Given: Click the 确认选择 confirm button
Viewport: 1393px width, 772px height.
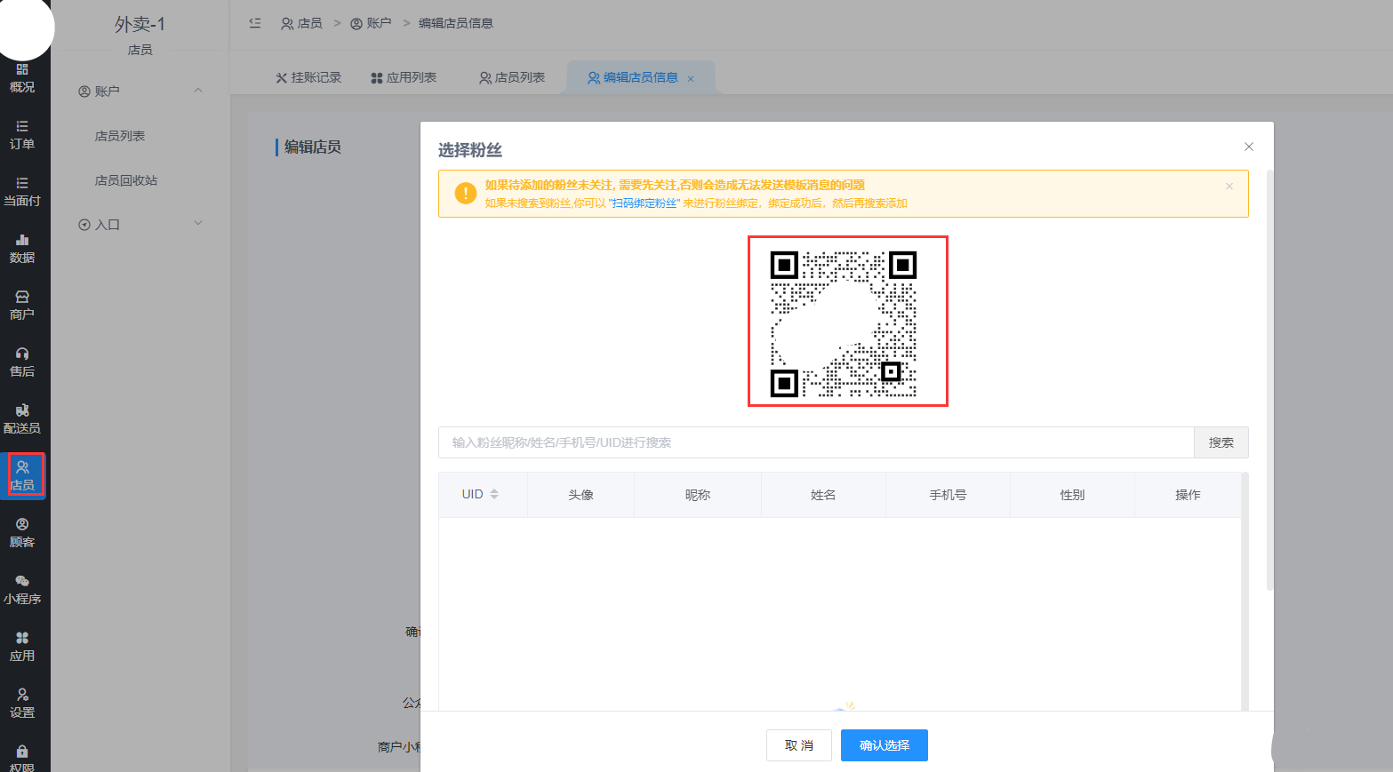Looking at the screenshot, I should (885, 745).
